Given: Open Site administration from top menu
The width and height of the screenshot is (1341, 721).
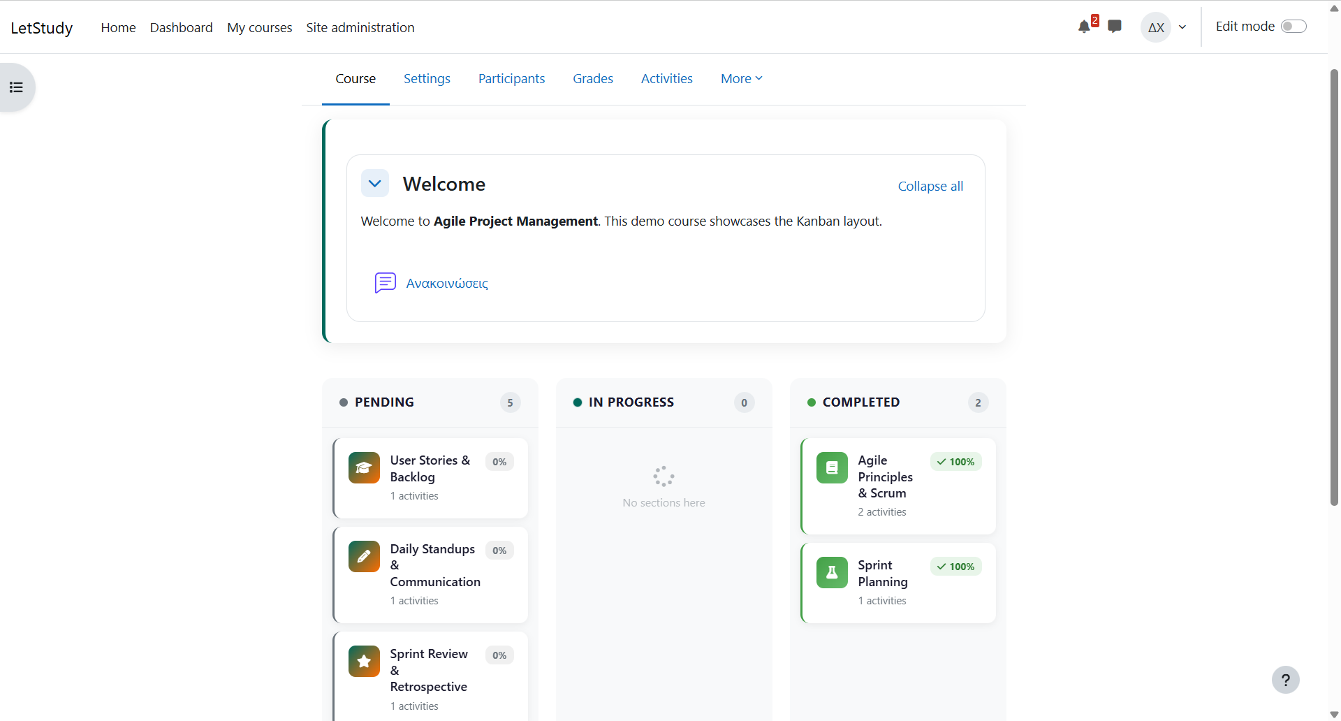Looking at the screenshot, I should 360,27.
